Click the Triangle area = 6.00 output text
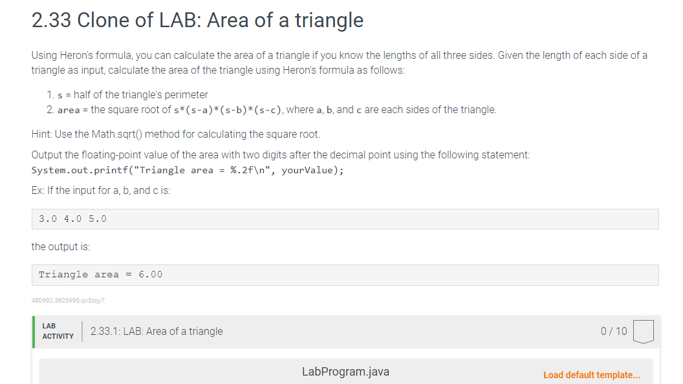The image size is (683, 384). point(102,274)
